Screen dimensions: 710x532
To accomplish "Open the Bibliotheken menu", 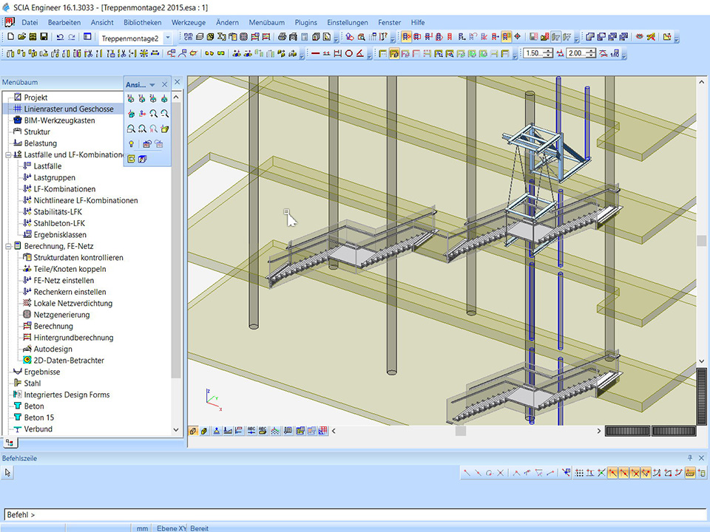I will point(143,23).
